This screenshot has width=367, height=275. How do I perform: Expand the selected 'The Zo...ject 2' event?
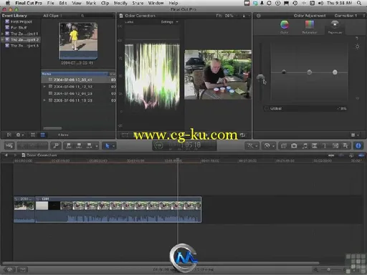point(2,39)
